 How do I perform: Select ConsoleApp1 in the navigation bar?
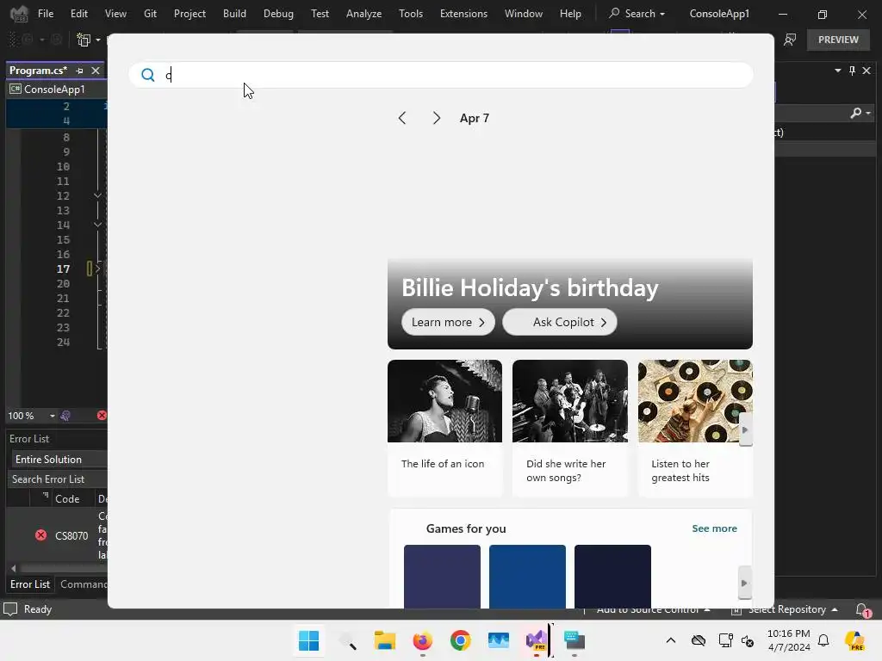[x=54, y=90]
